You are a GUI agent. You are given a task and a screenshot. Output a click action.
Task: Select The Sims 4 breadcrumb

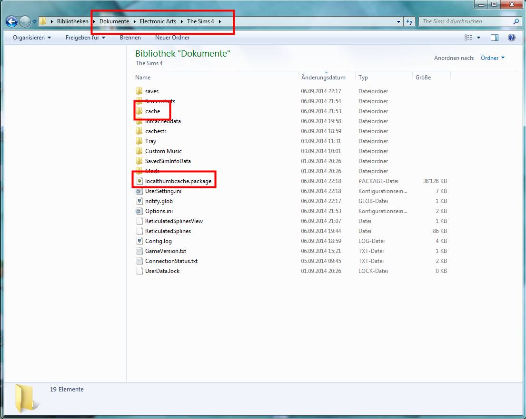point(200,21)
